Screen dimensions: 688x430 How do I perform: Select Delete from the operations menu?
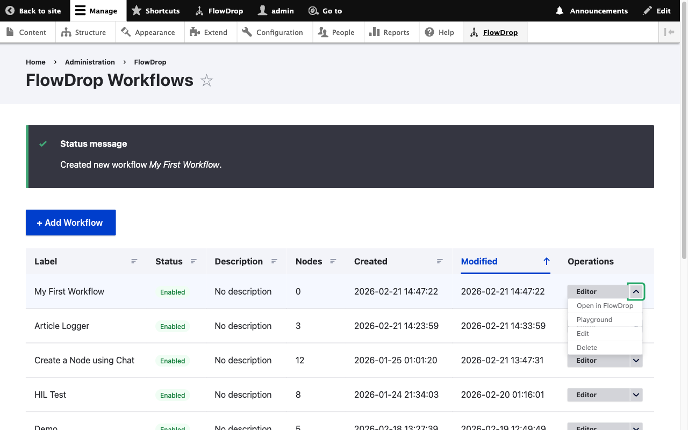tap(586, 348)
